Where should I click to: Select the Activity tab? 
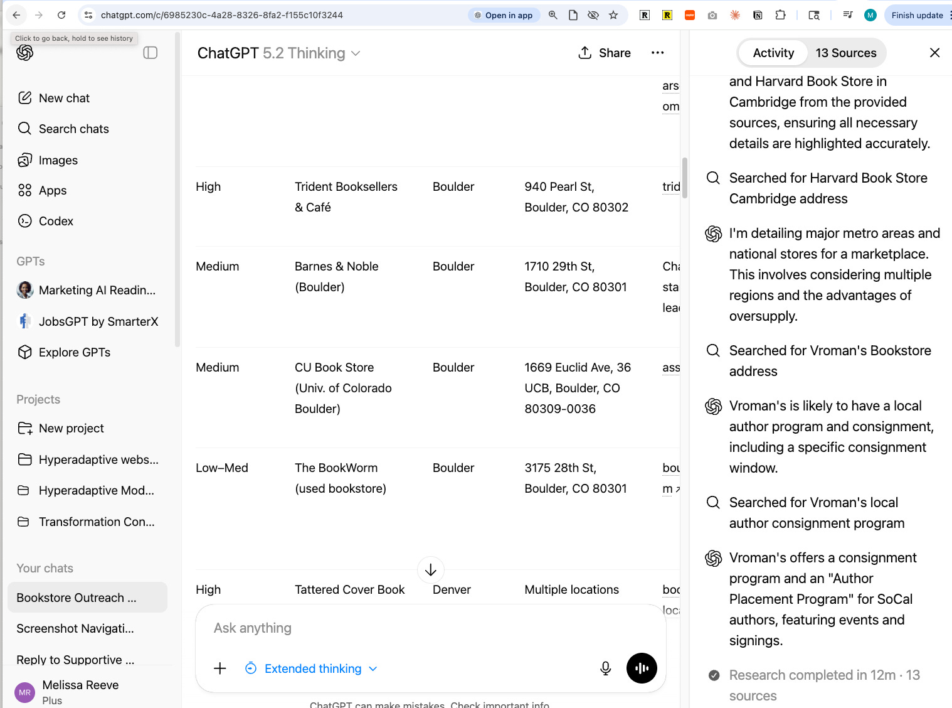tap(773, 53)
